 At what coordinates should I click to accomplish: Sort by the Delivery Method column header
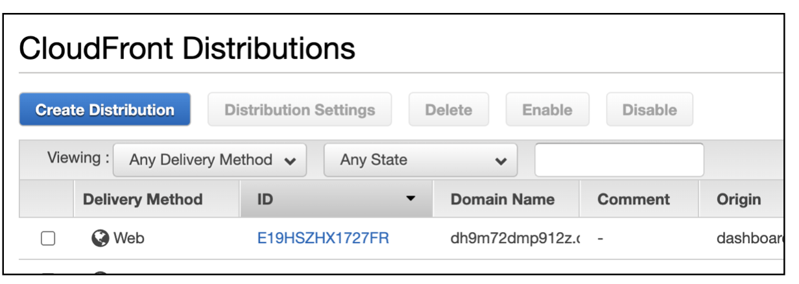[x=143, y=199]
